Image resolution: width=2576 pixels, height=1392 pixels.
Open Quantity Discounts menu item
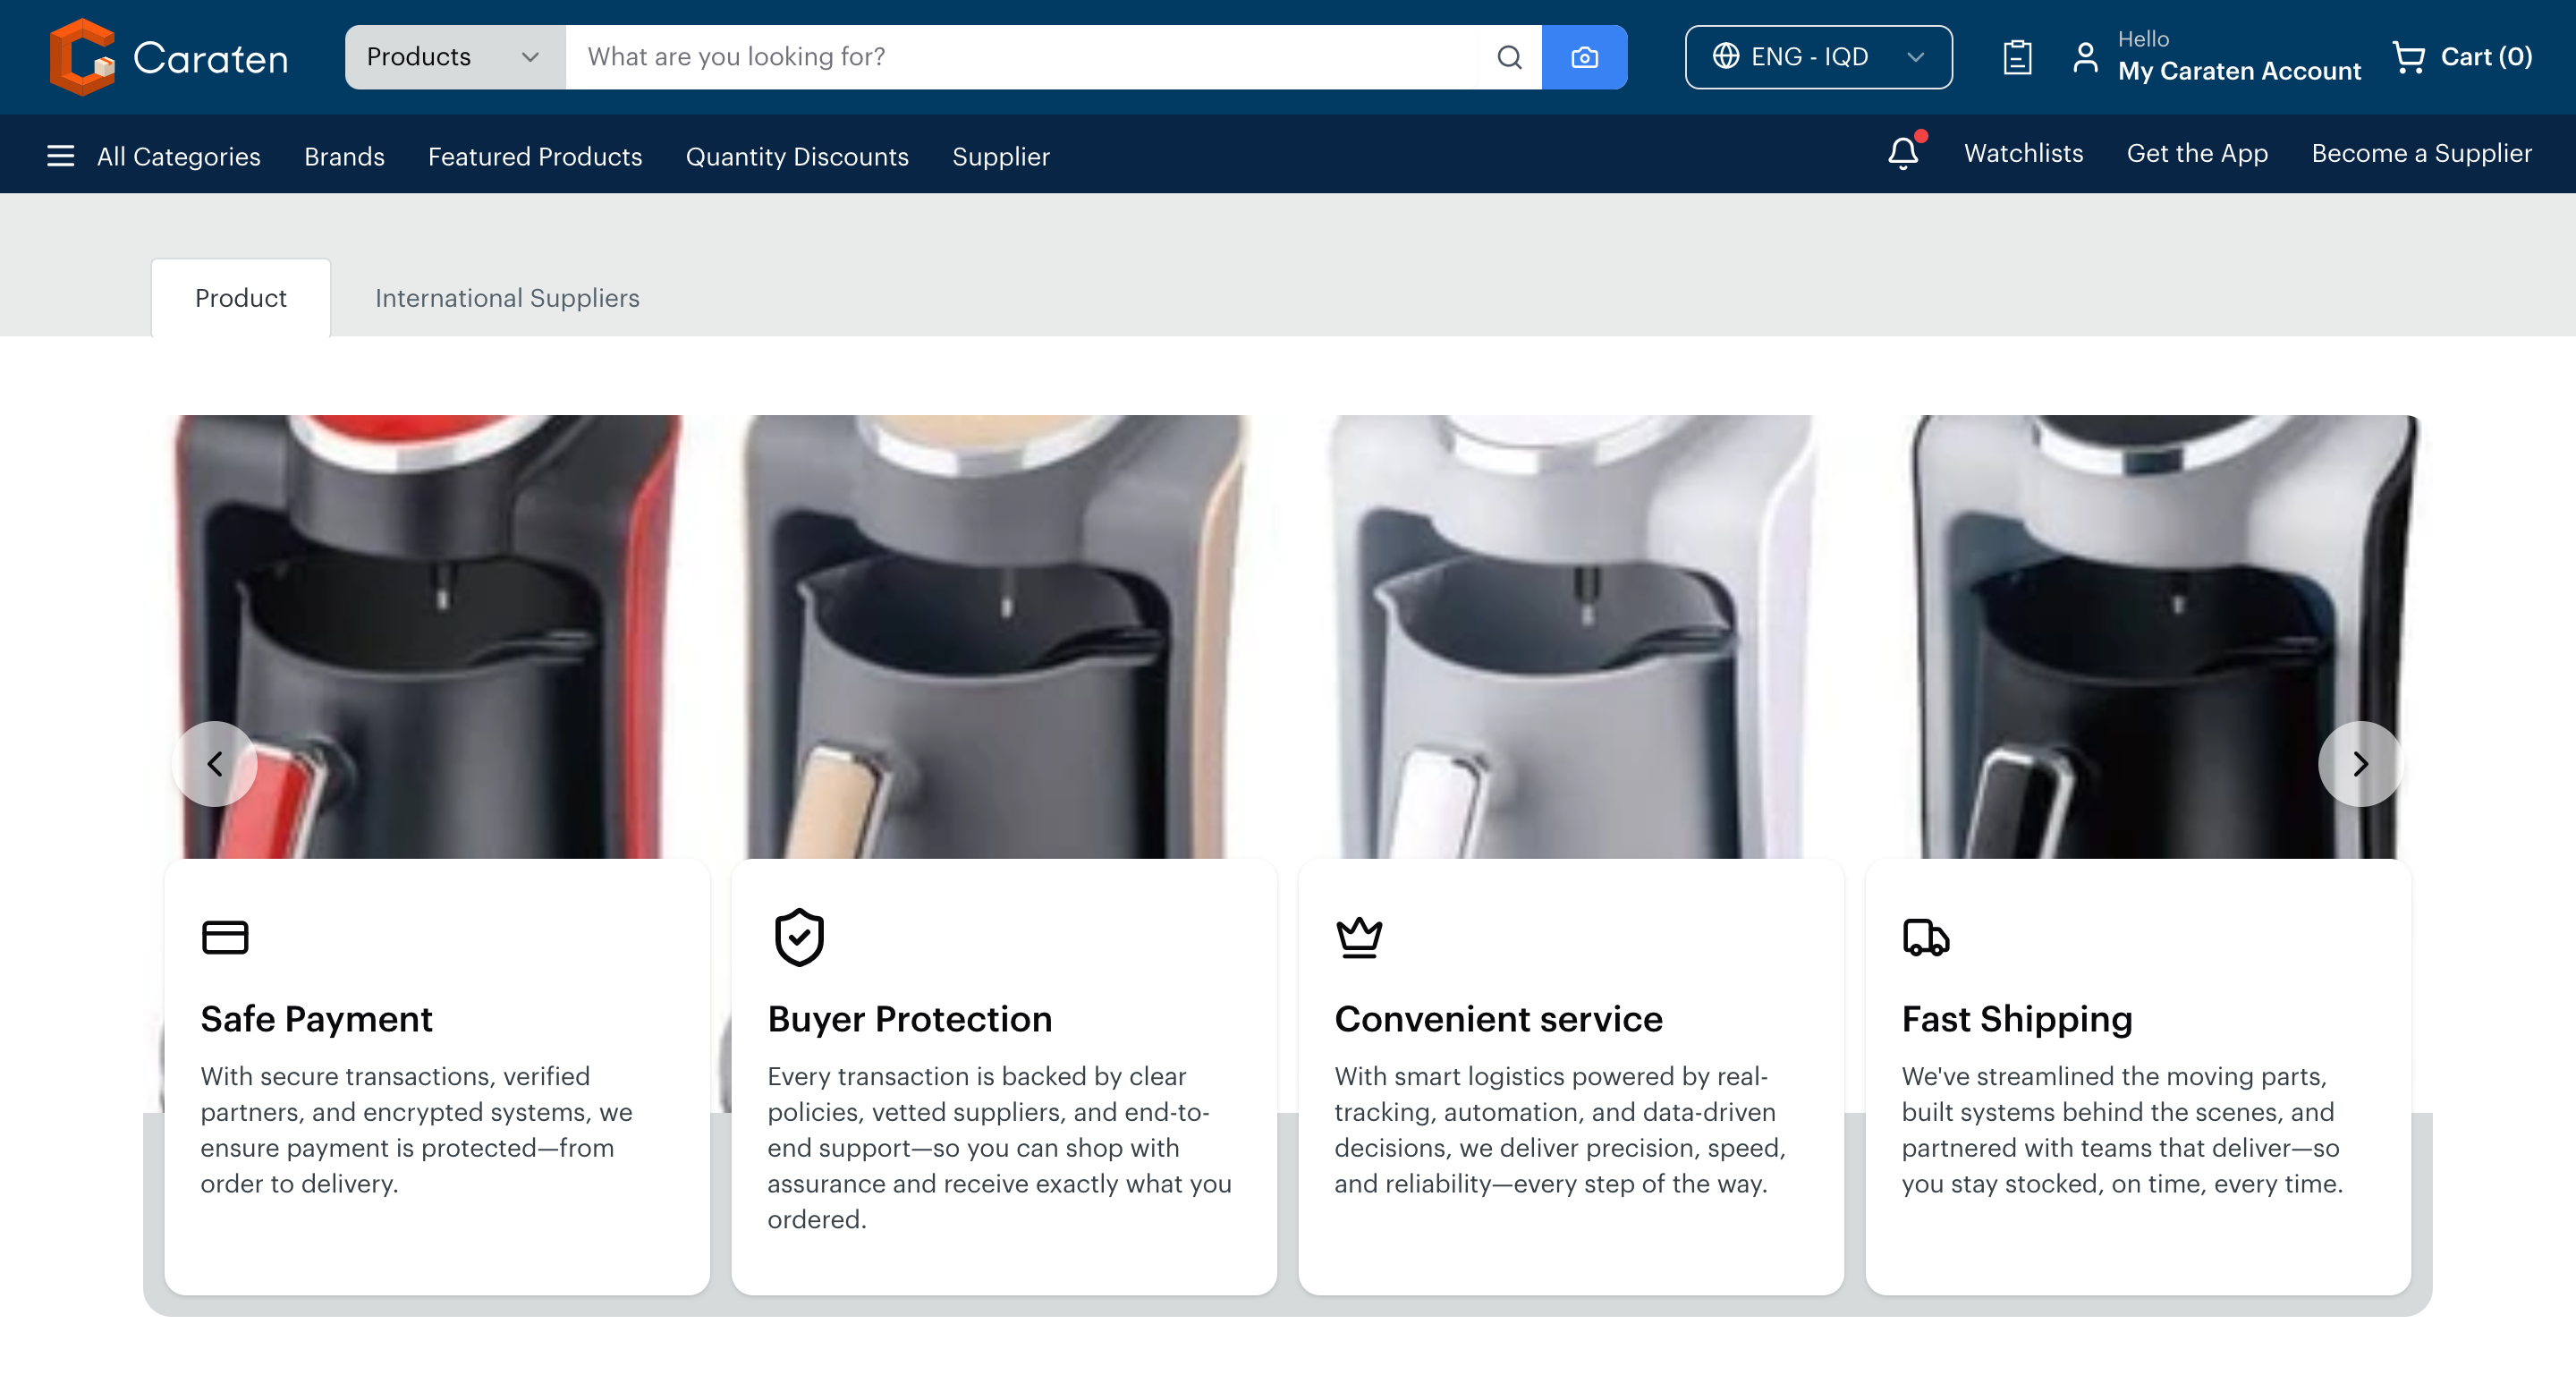796,156
